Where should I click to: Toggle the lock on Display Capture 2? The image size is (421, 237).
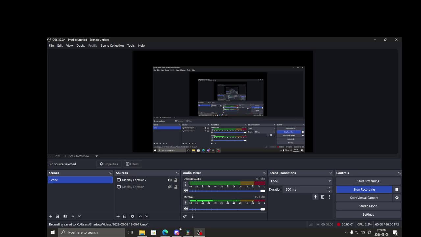pyautogui.click(x=176, y=180)
